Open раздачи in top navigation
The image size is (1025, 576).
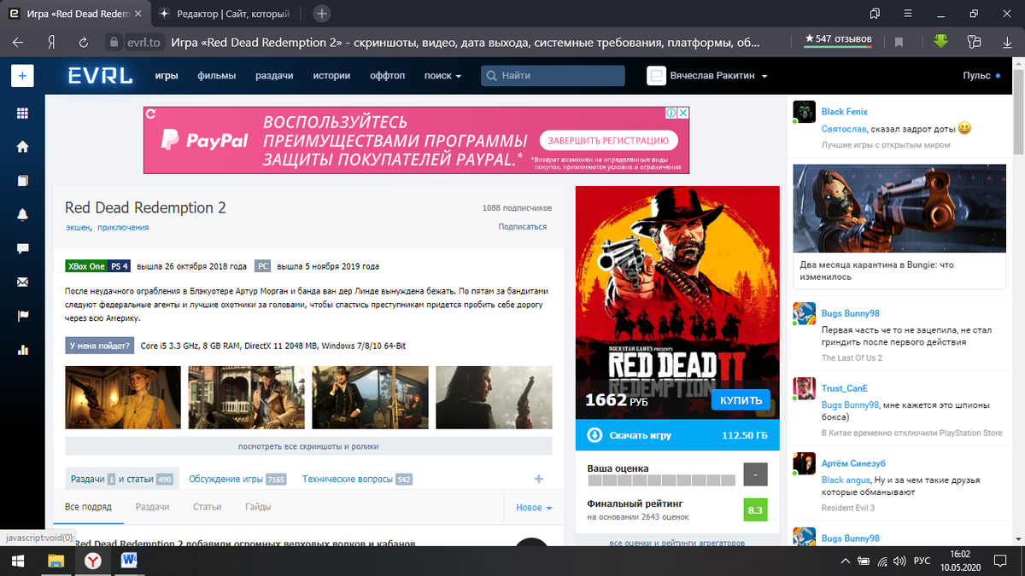pyautogui.click(x=274, y=76)
